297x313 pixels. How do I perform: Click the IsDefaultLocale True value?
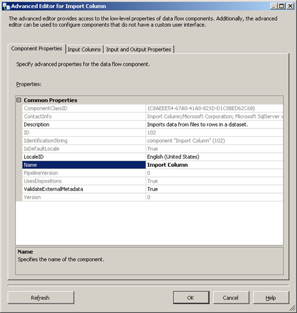pos(152,149)
